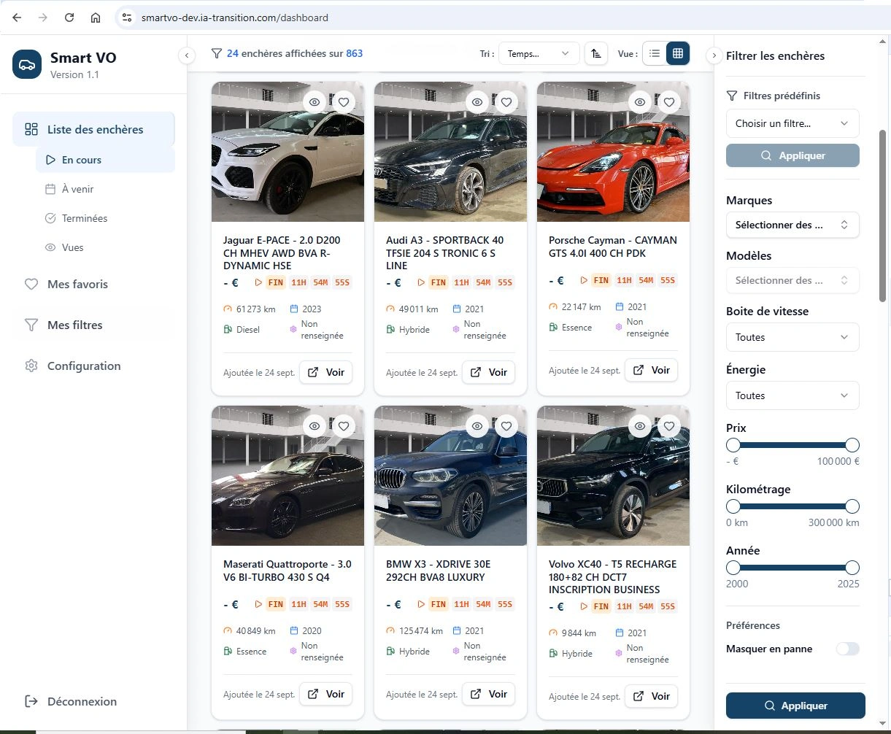Click Appliquer under predefined filters

click(x=792, y=155)
